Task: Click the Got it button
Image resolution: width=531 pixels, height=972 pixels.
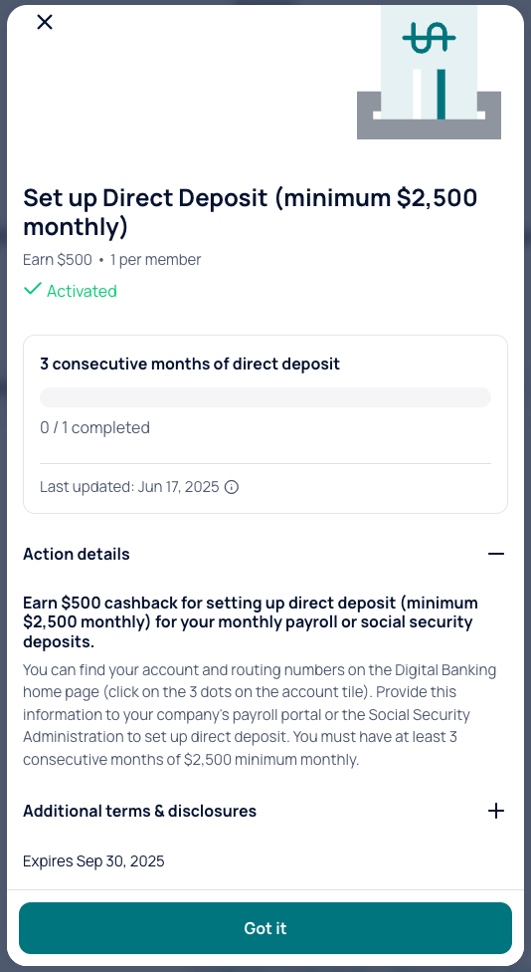Action: tap(265, 928)
